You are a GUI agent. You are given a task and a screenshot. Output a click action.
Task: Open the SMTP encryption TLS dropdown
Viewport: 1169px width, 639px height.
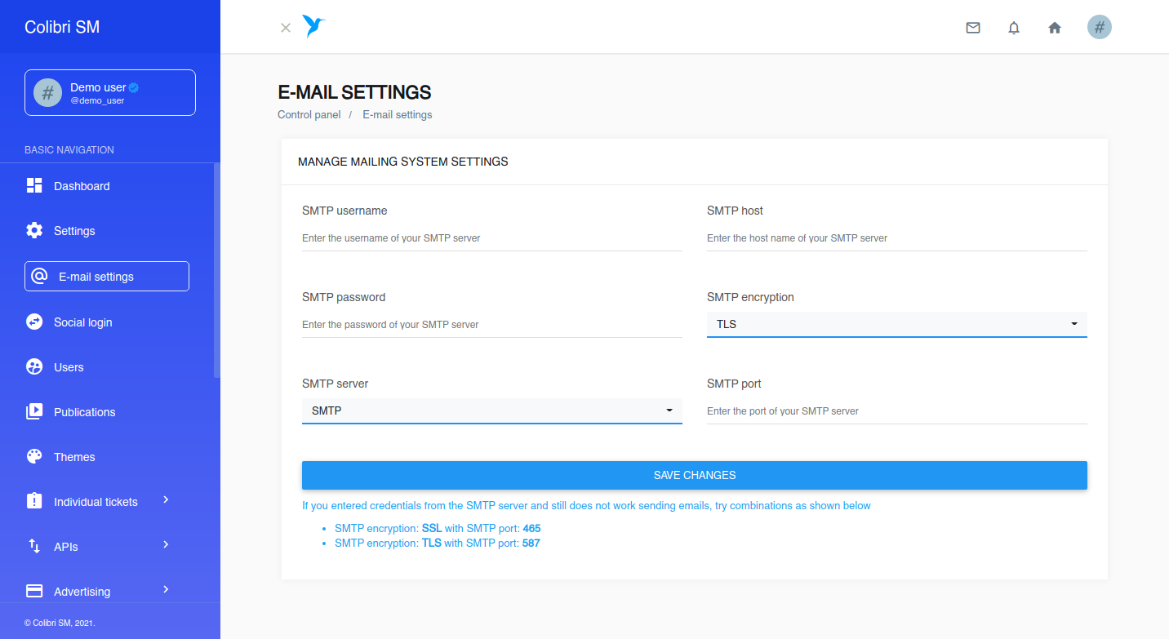tap(897, 324)
